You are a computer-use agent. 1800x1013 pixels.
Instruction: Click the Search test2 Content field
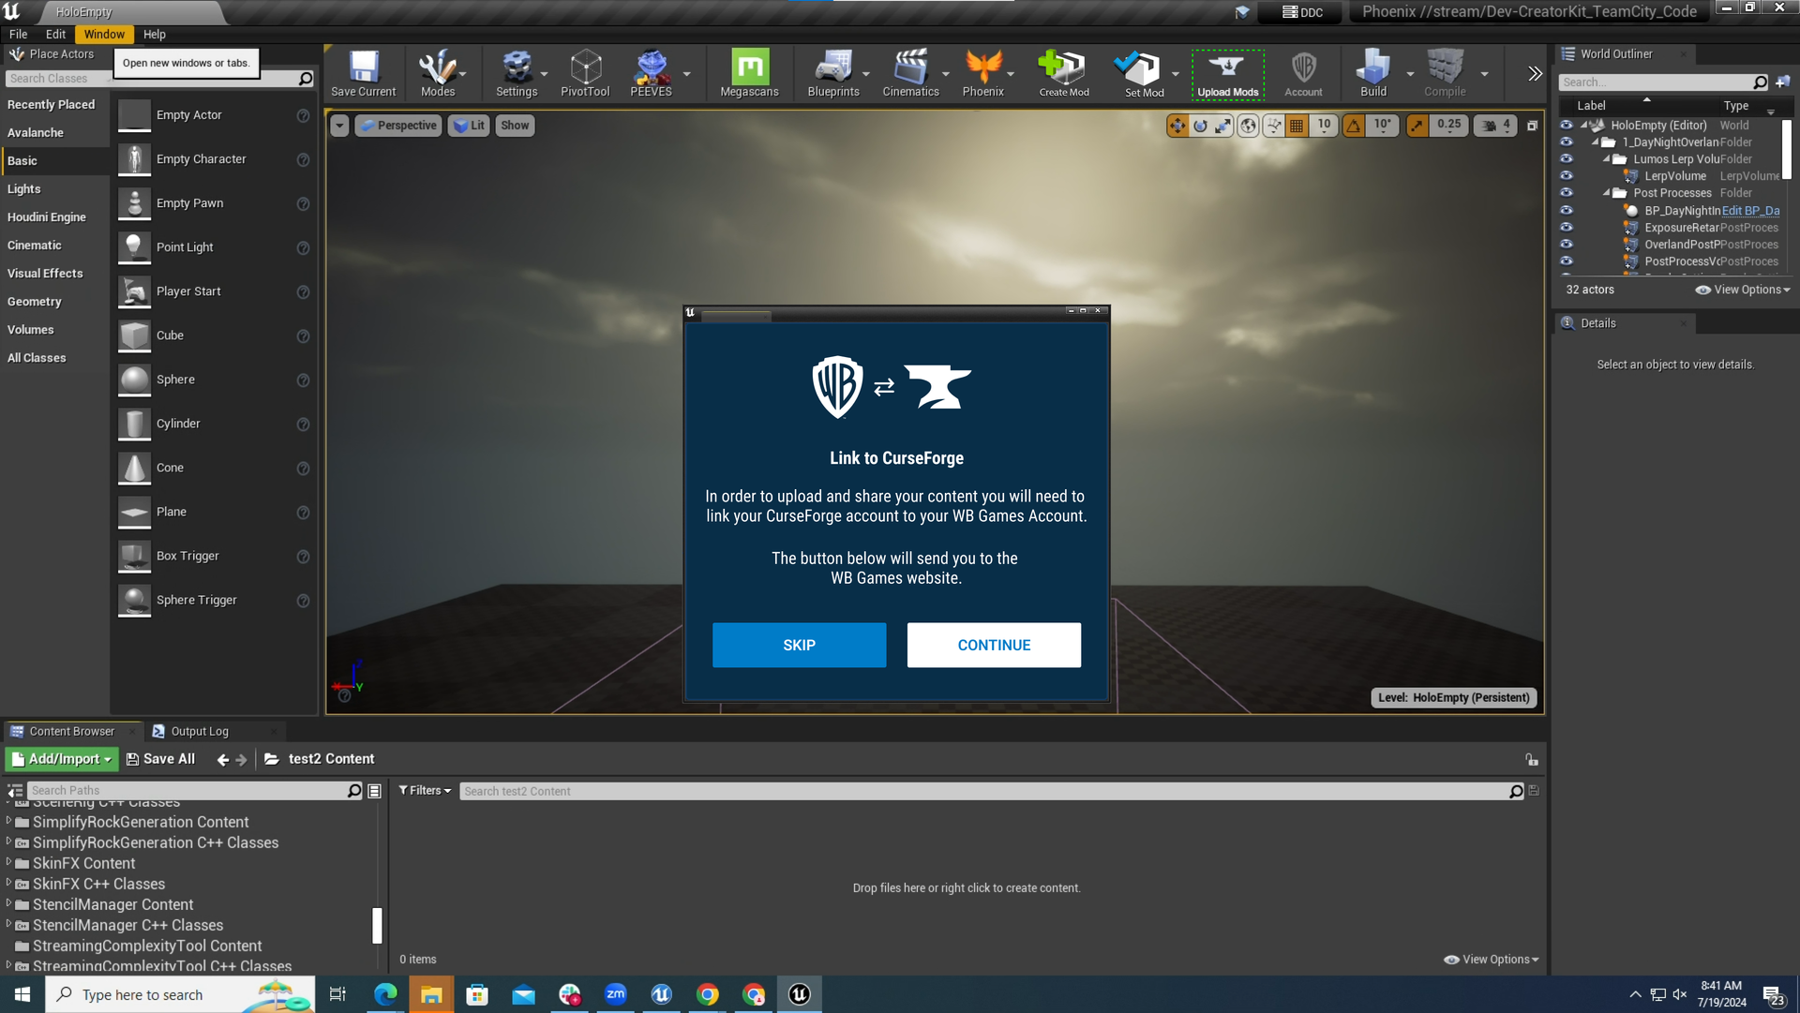point(984,791)
